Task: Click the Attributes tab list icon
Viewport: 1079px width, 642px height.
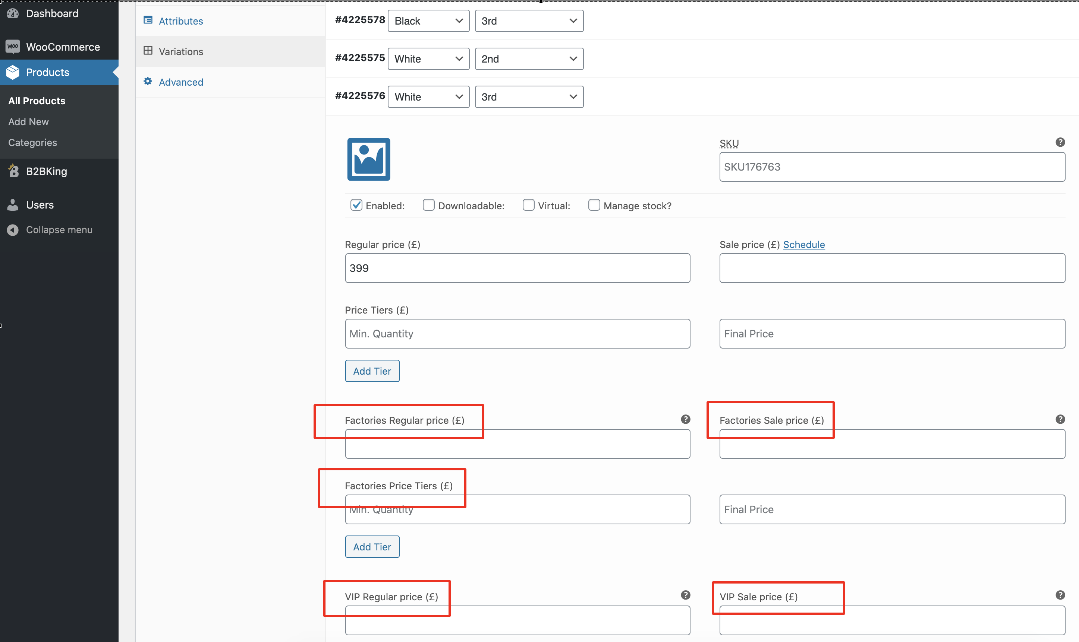Action: (x=148, y=20)
